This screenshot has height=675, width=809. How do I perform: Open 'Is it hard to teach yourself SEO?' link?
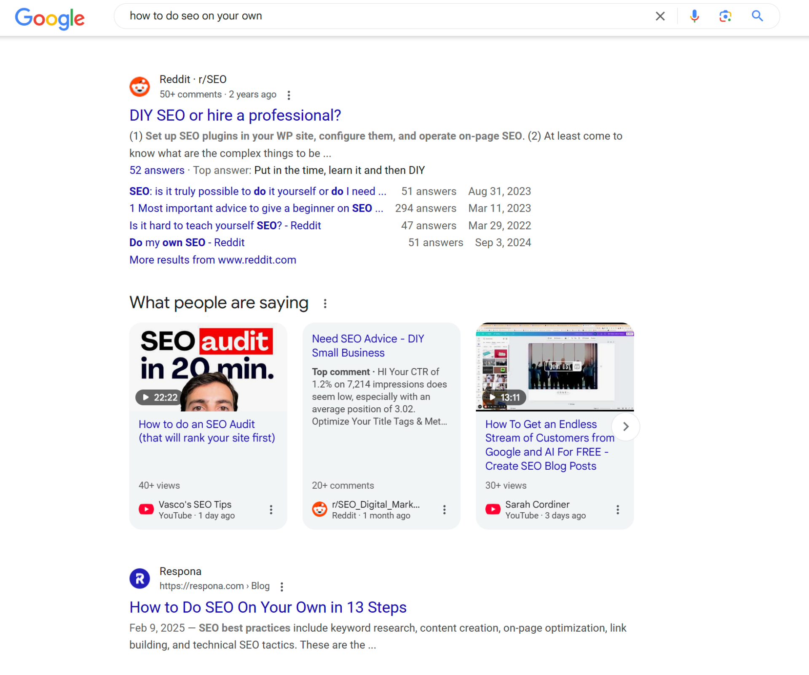click(x=225, y=226)
